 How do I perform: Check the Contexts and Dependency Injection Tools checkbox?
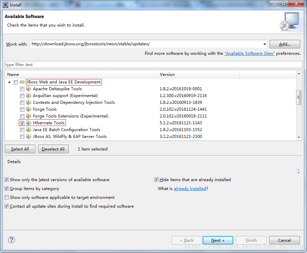coord(22,102)
